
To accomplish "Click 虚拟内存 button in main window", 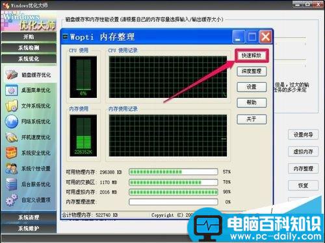I will click(x=303, y=152).
